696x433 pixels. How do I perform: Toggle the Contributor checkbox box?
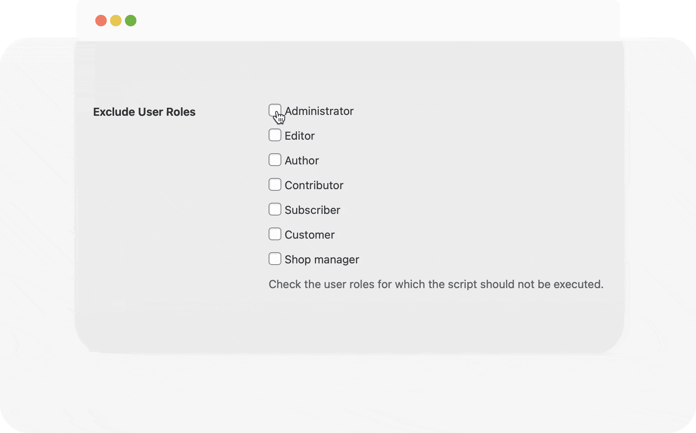[275, 184]
